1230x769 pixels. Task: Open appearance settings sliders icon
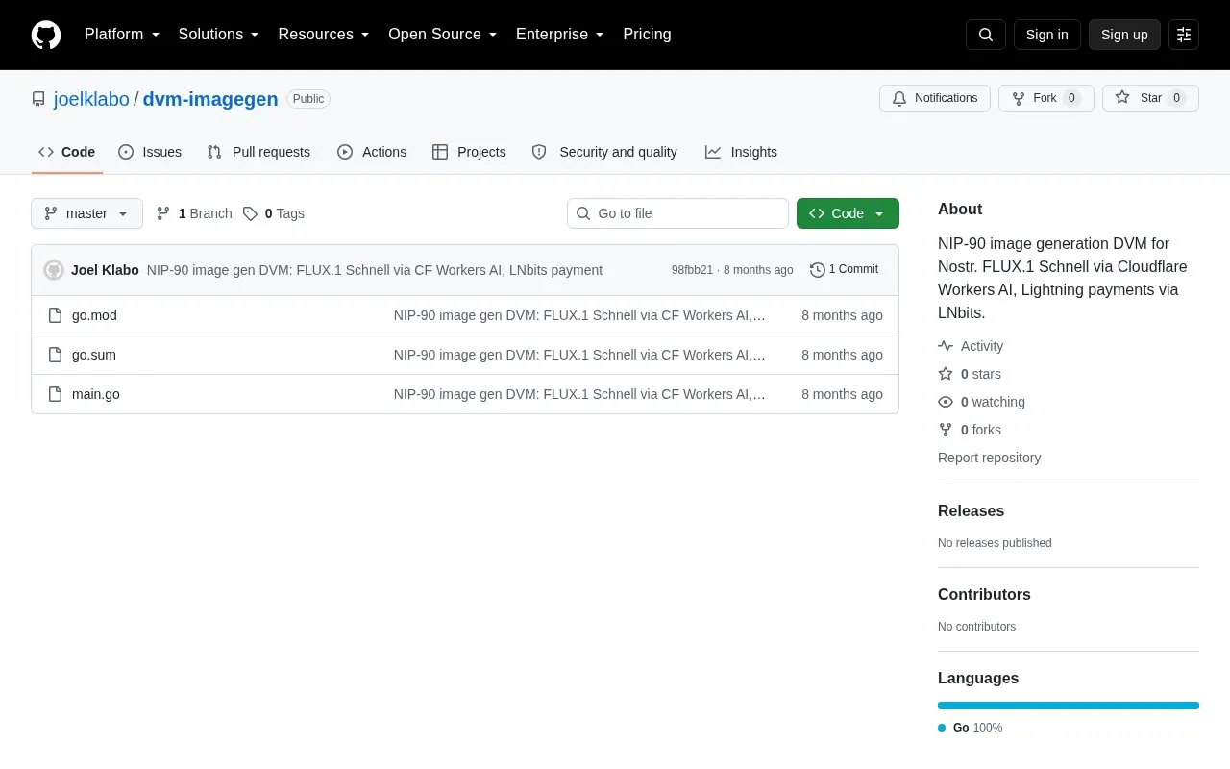tap(1184, 35)
